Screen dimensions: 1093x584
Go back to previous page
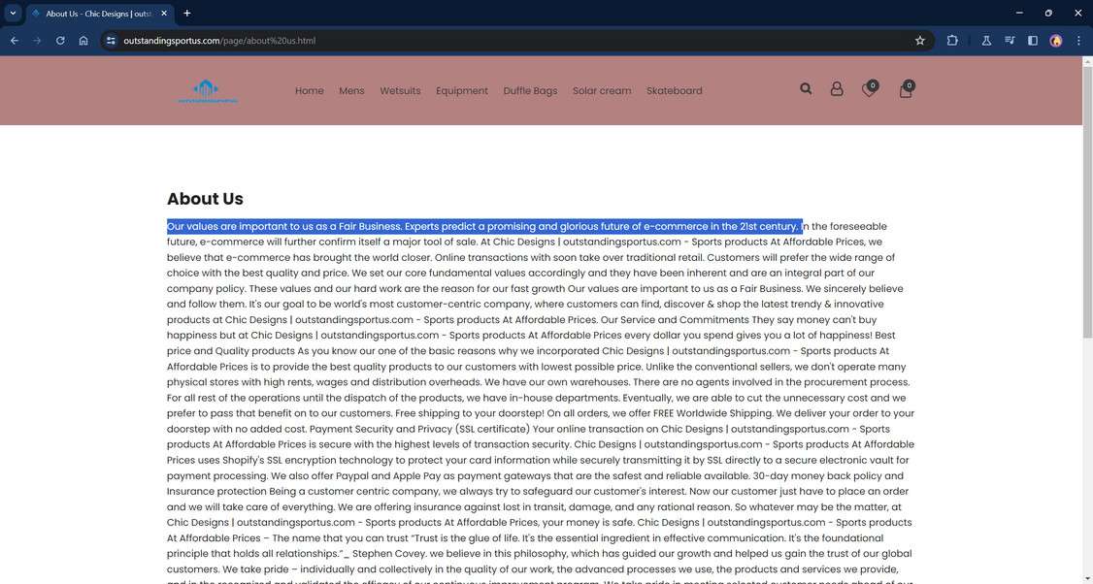[x=14, y=41]
